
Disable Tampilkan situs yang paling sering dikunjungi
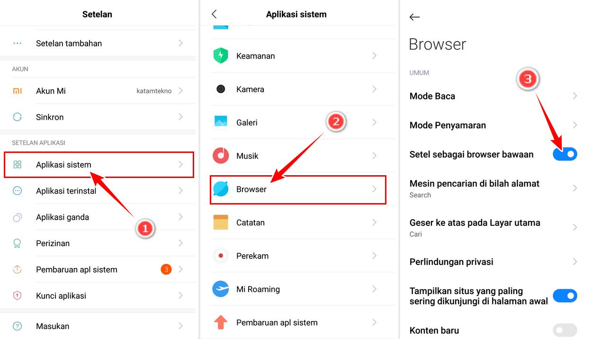[x=565, y=295]
